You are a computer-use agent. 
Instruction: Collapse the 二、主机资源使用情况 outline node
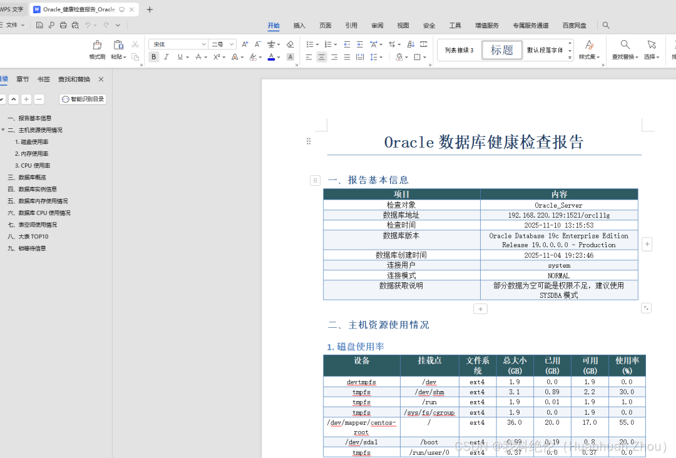click(4, 130)
